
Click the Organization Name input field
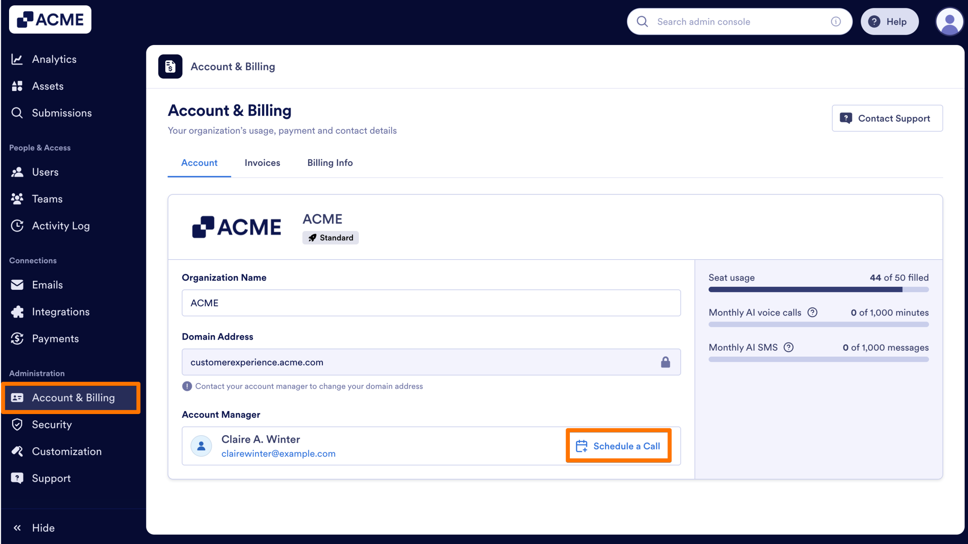[x=431, y=303]
